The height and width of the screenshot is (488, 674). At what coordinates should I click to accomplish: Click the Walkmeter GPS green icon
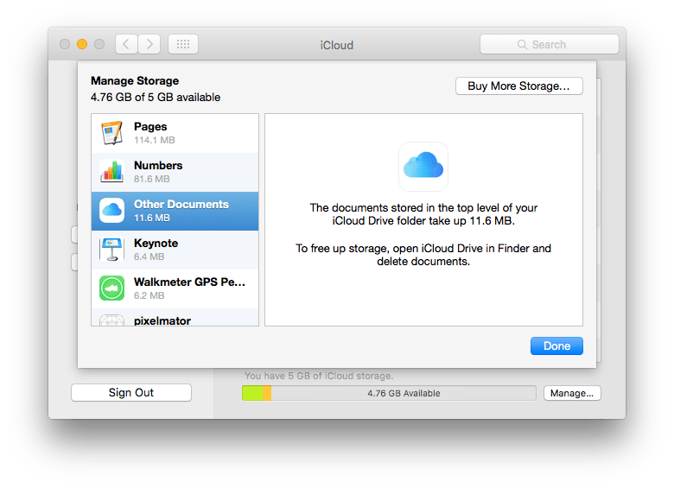point(112,288)
